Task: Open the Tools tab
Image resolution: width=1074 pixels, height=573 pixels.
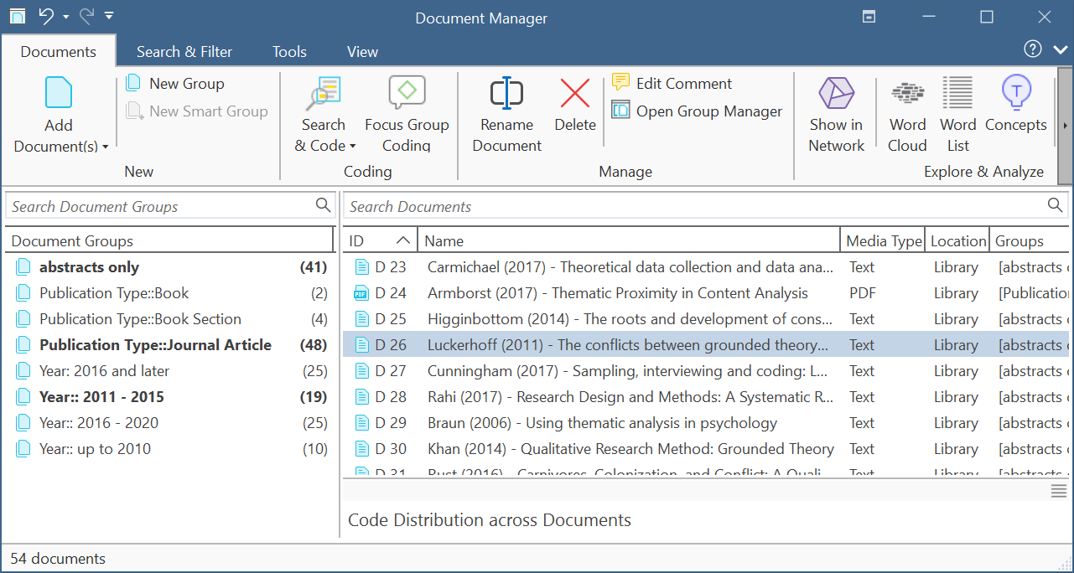Action: coord(289,52)
